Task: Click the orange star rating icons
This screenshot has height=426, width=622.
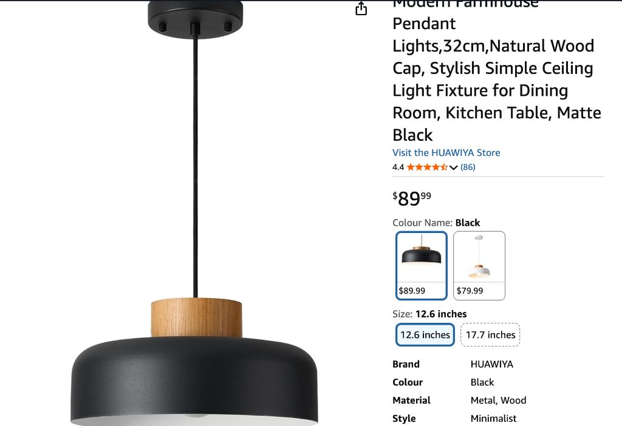Action: [427, 167]
